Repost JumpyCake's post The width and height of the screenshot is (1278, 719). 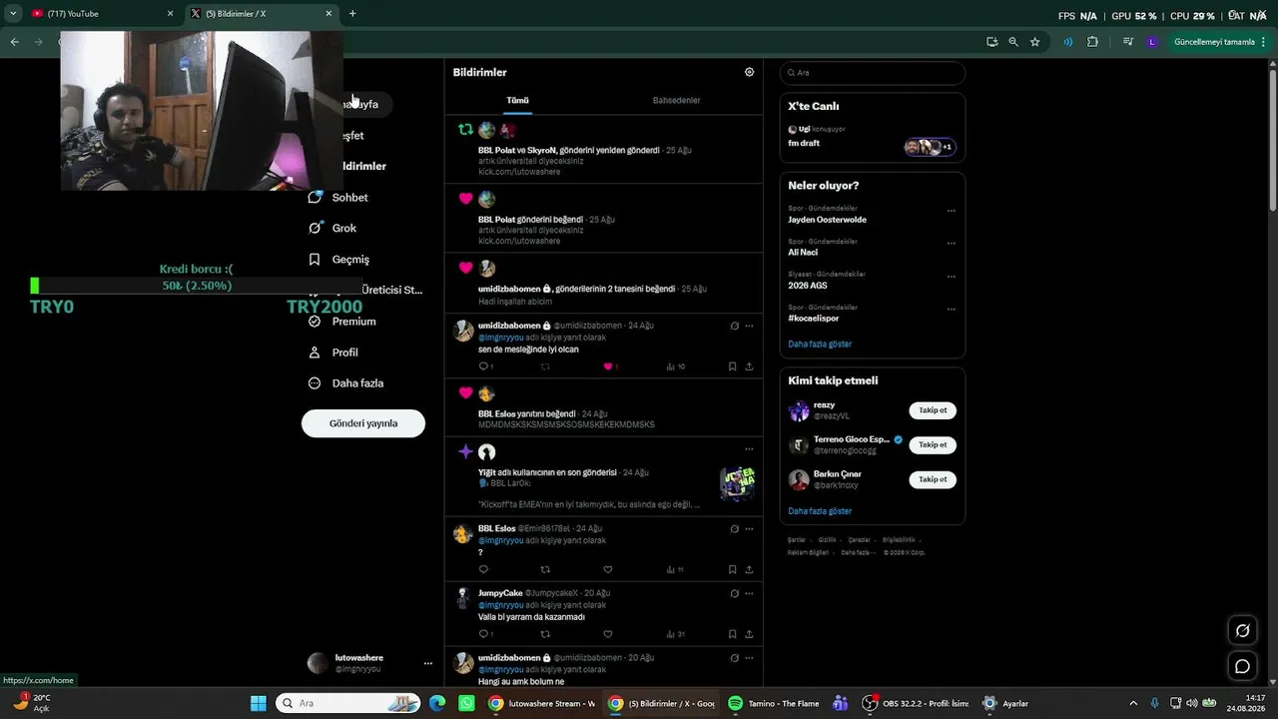click(545, 634)
